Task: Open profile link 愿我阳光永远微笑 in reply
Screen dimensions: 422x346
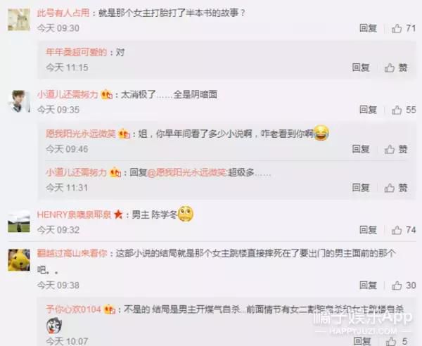Action: 81,134
